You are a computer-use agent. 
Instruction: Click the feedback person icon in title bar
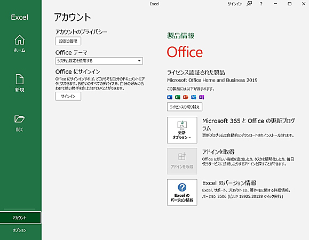(249, 4)
